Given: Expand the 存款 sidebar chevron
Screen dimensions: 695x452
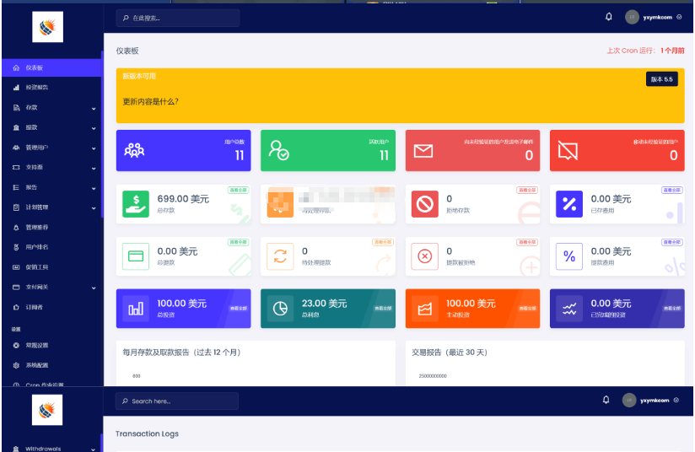Looking at the screenshot, I should pos(94,109).
